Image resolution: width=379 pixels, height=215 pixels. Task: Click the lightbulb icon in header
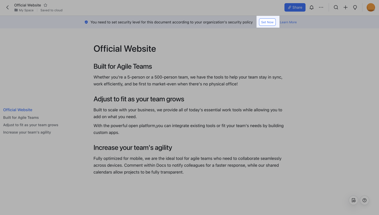355,7
